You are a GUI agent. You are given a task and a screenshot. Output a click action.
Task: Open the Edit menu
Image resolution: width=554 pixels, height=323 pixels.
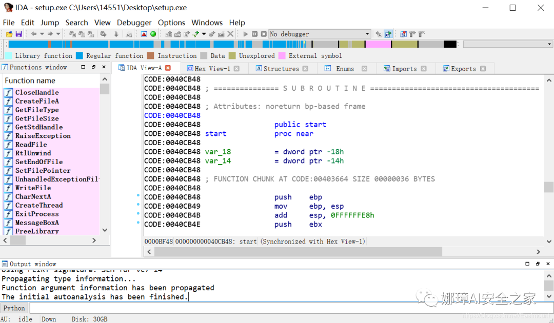tap(28, 23)
